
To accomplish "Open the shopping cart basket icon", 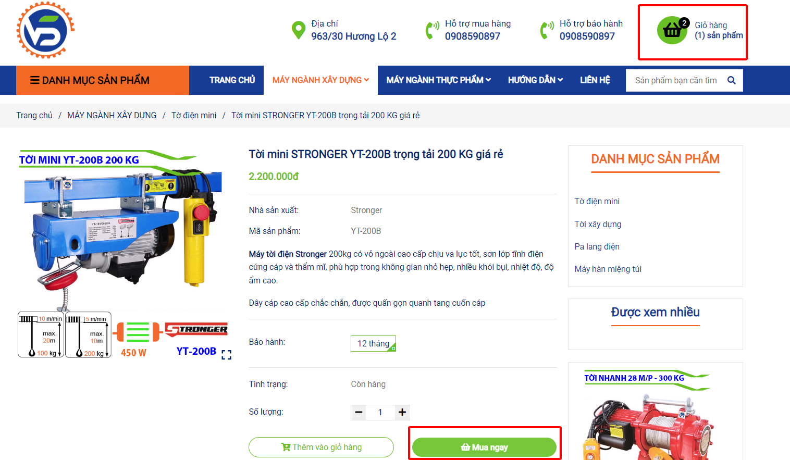I will coord(672,30).
